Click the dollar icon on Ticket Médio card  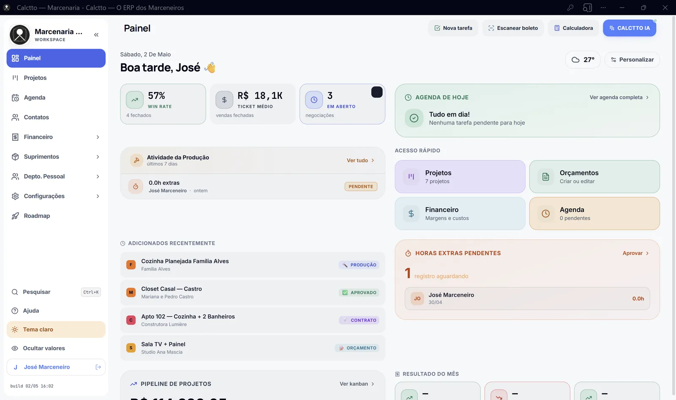[x=224, y=100]
